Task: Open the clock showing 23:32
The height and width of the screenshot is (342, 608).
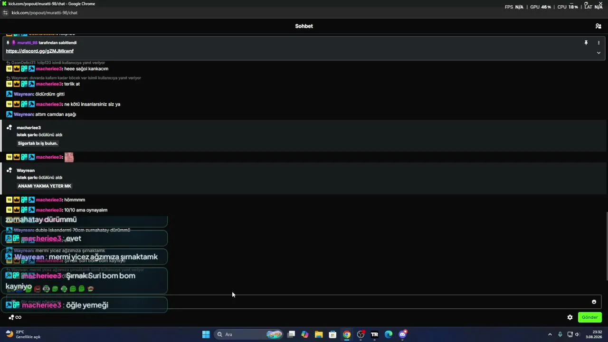Action: point(594,334)
